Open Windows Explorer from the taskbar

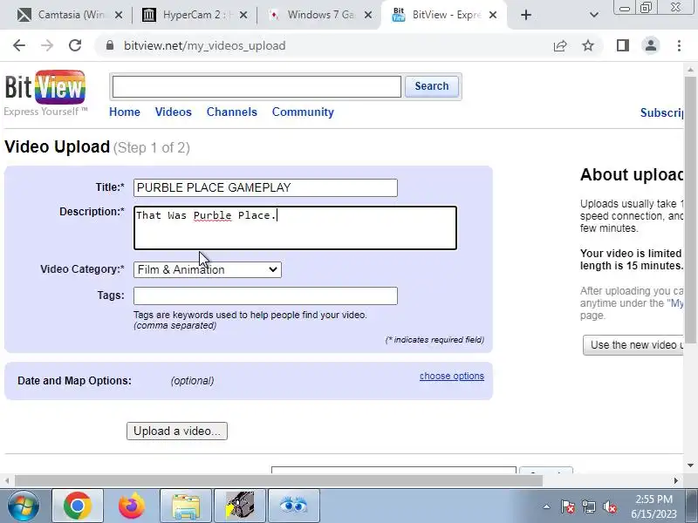coord(186,506)
